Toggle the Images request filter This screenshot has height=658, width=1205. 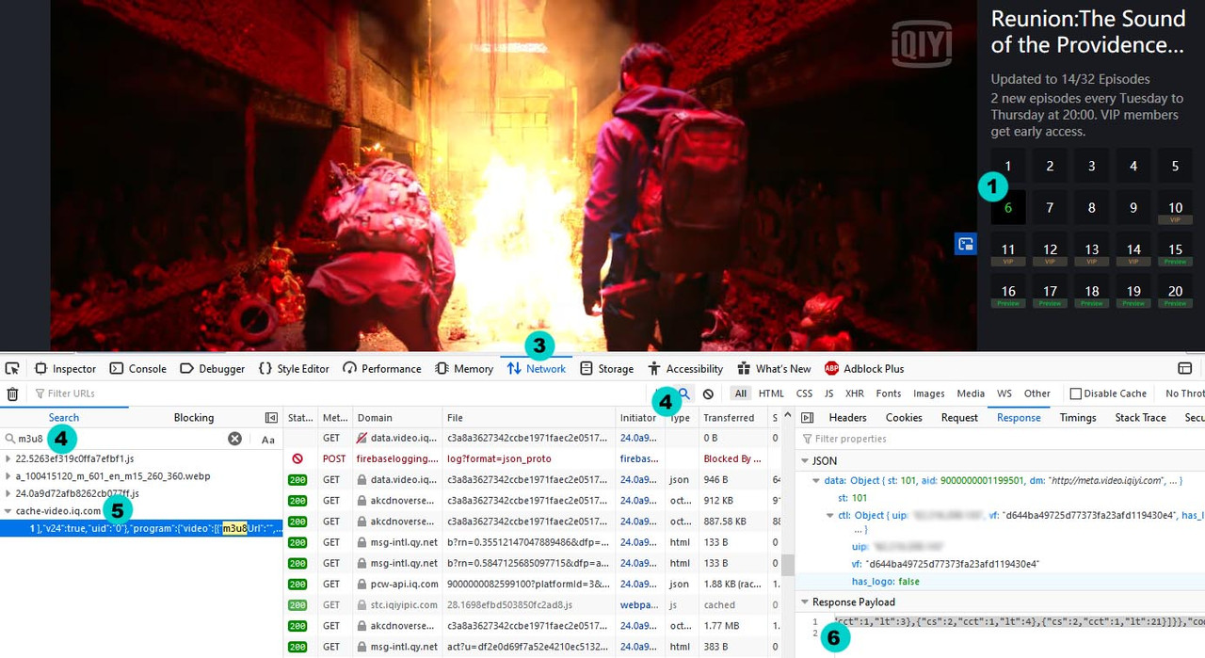coord(928,393)
